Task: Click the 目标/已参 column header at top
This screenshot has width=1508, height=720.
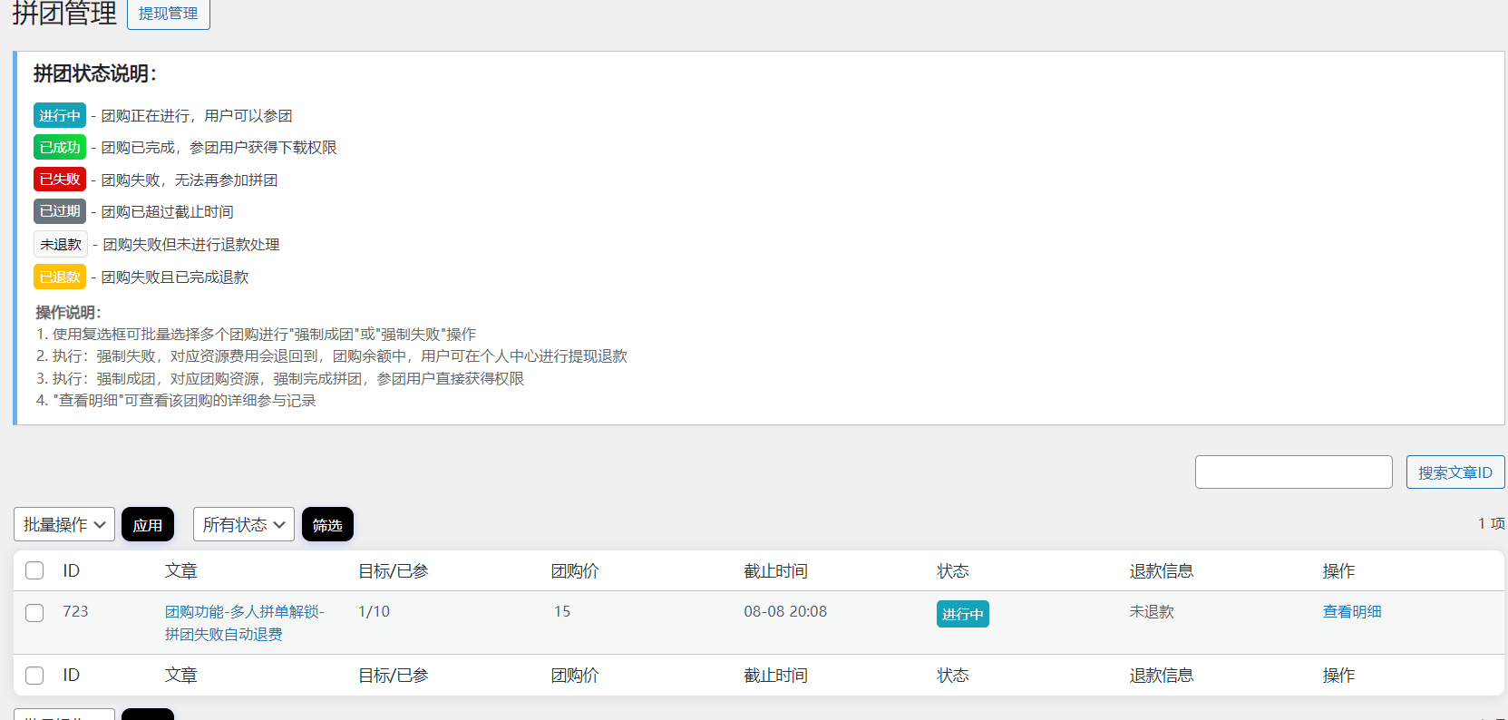Action: tap(394, 571)
